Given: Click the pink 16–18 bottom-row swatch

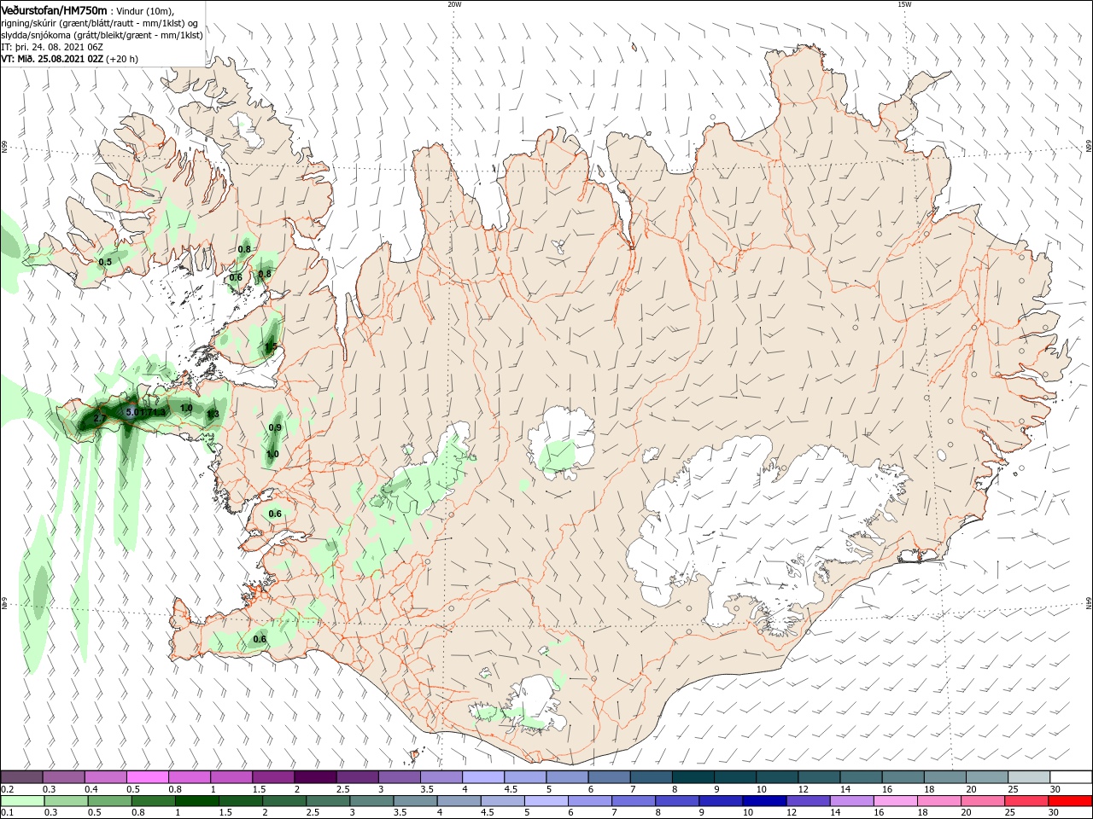Looking at the screenshot, I should pos(896,801).
